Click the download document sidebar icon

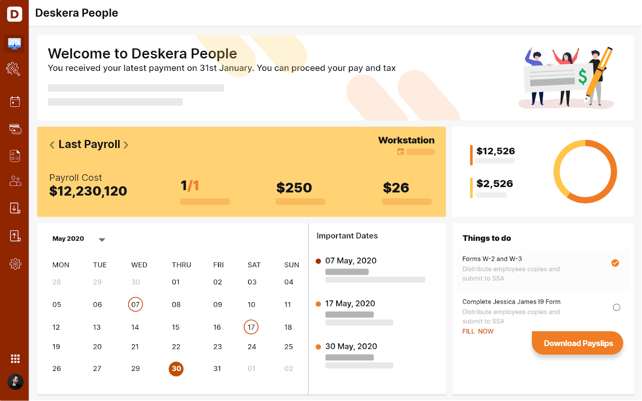[15, 208]
